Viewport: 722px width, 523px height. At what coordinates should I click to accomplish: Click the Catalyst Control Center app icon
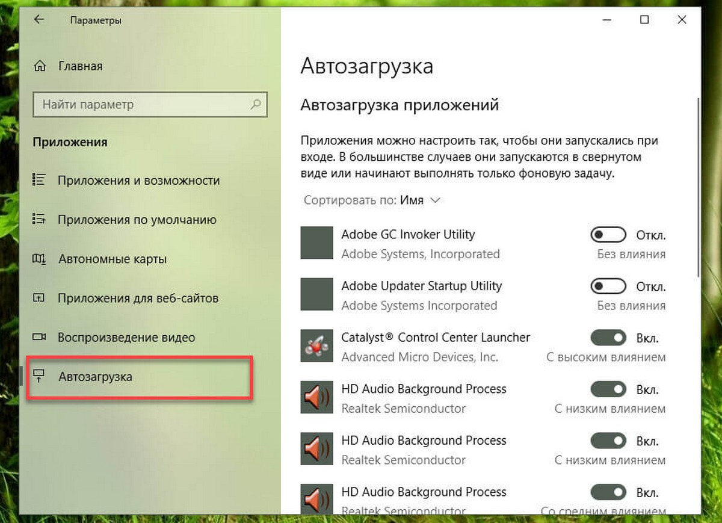coord(316,346)
